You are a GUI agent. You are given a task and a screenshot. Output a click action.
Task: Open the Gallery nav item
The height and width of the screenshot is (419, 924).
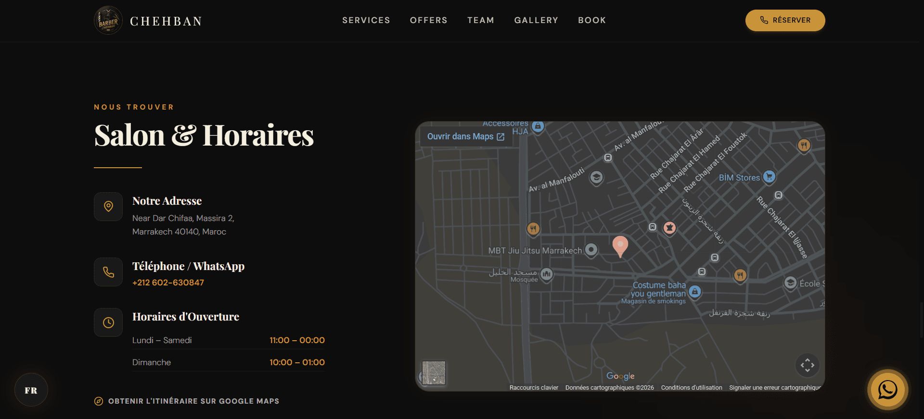click(x=536, y=20)
